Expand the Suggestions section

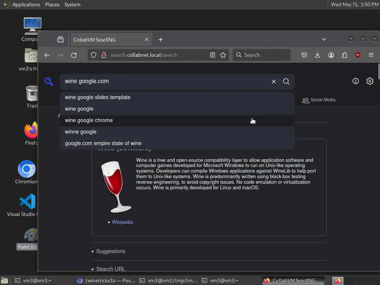tap(109, 251)
